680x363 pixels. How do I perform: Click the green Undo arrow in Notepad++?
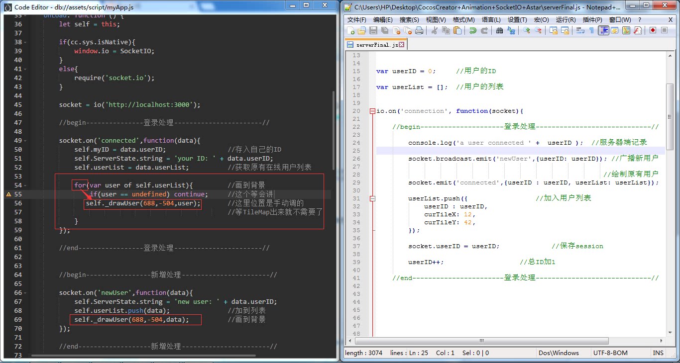pyautogui.click(x=472, y=30)
